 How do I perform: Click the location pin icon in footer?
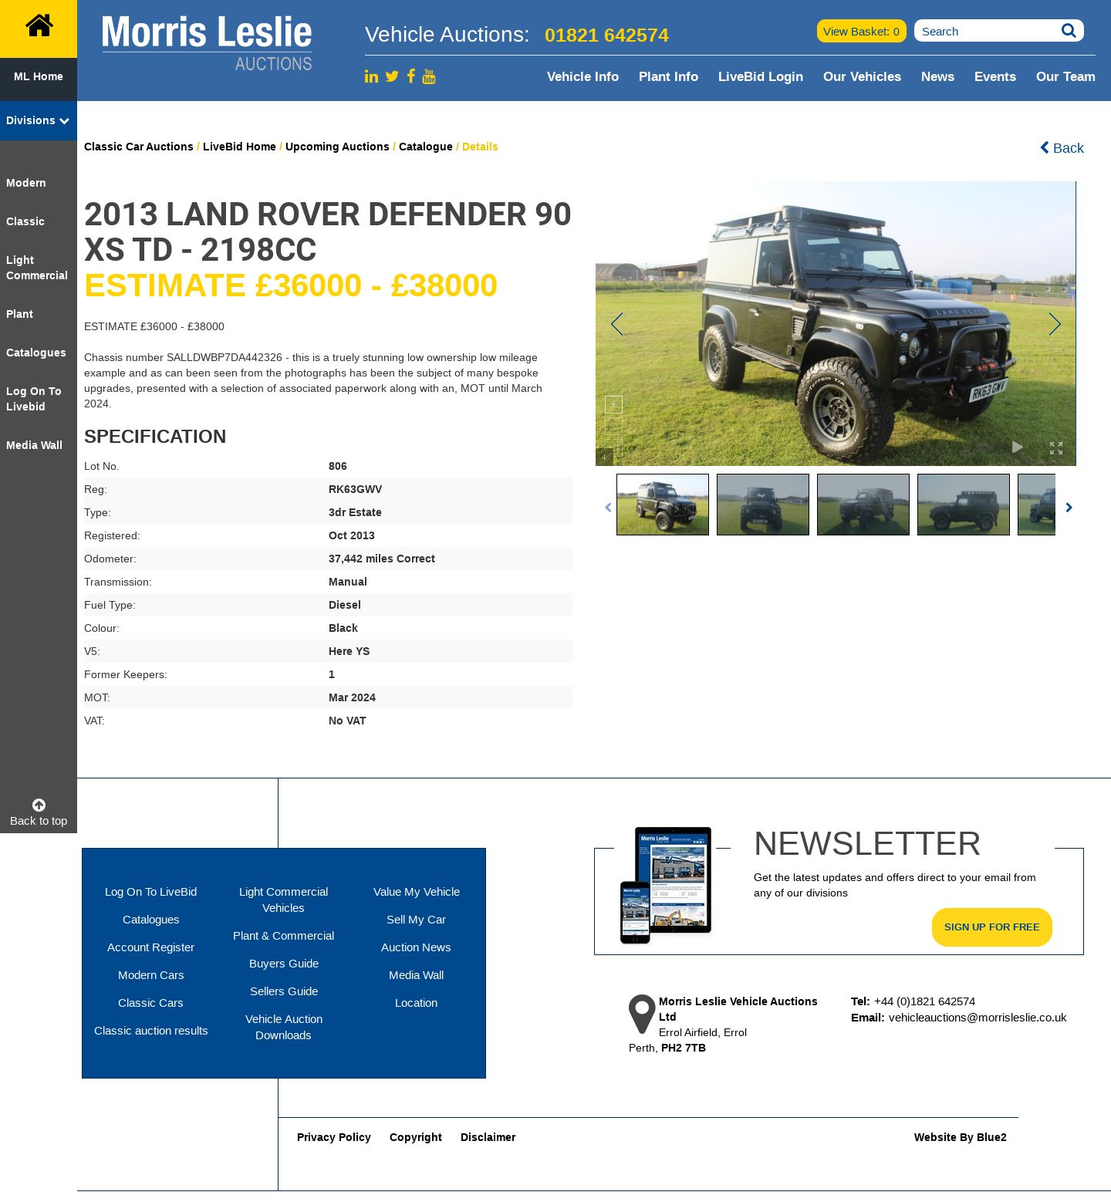coord(642,1014)
